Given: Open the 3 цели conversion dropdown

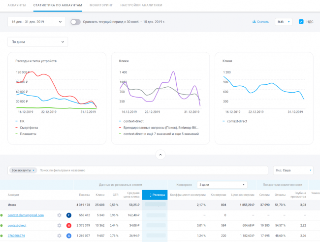Looking at the screenshot, I should point(222,185).
